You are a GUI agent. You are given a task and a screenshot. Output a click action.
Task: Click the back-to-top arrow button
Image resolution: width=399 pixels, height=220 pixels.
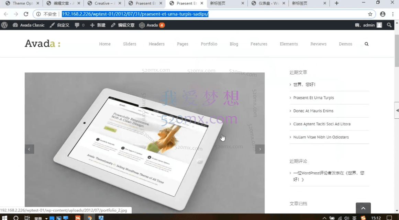(363, 208)
